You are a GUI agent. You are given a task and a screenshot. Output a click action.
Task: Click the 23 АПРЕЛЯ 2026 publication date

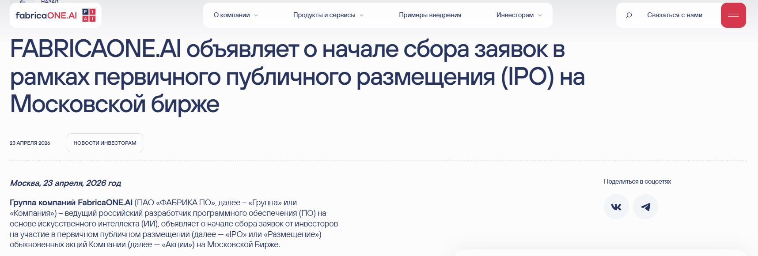[30, 143]
